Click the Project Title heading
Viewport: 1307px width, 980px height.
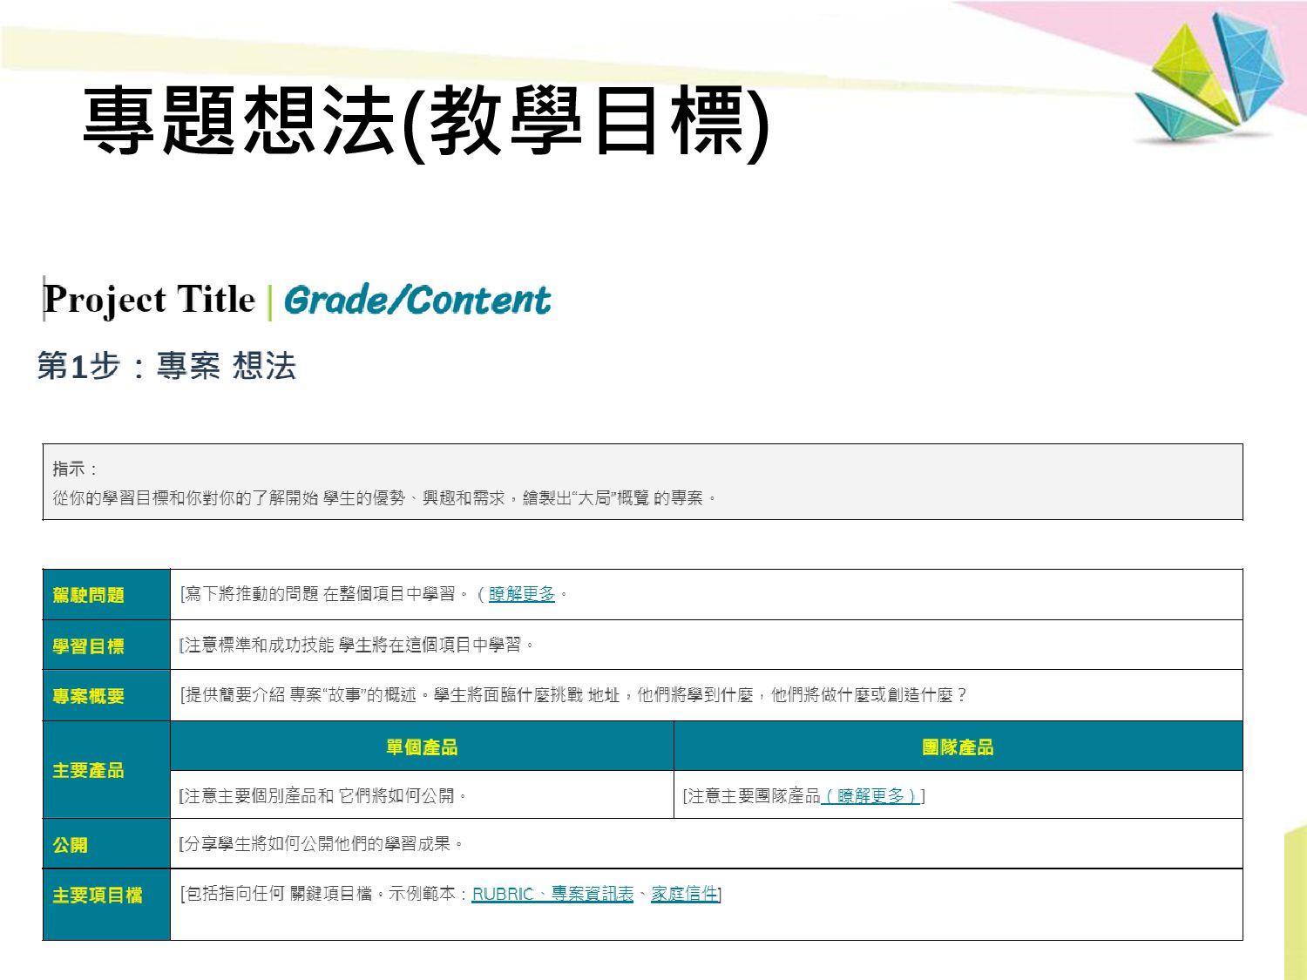click(x=149, y=300)
